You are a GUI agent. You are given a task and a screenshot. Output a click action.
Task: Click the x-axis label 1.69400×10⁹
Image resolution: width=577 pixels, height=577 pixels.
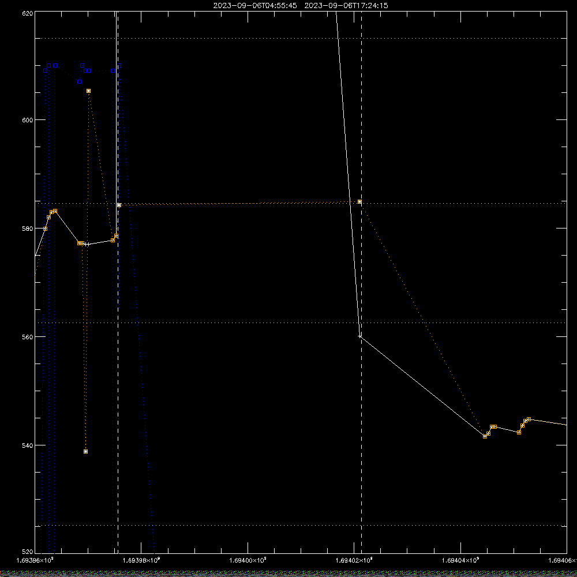[248, 560]
